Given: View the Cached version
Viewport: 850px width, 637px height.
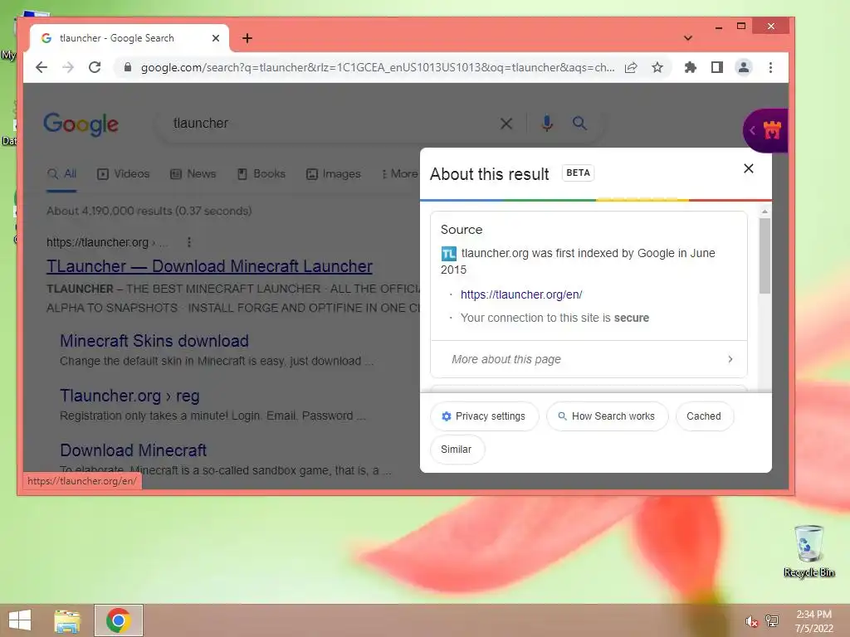Looking at the screenshot, I should coord(704,416).
